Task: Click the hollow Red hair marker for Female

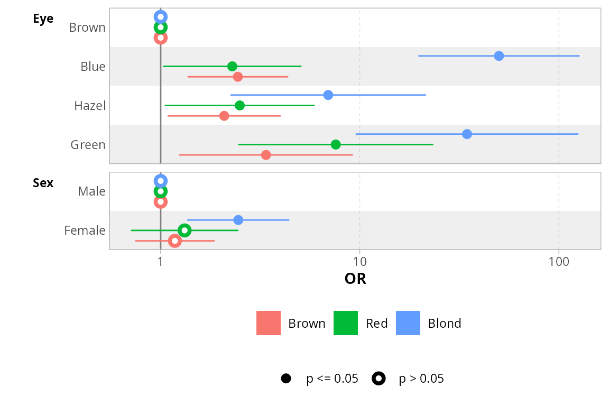Action: [x=184, y=230]
